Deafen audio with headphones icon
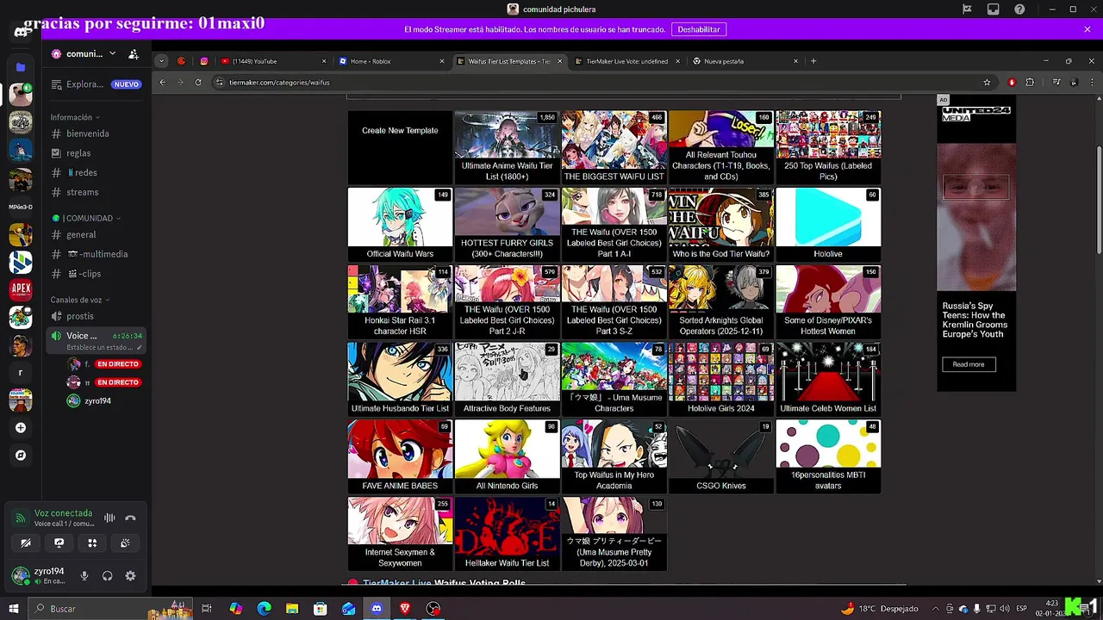1103x620 pixels. click(108, 576)
